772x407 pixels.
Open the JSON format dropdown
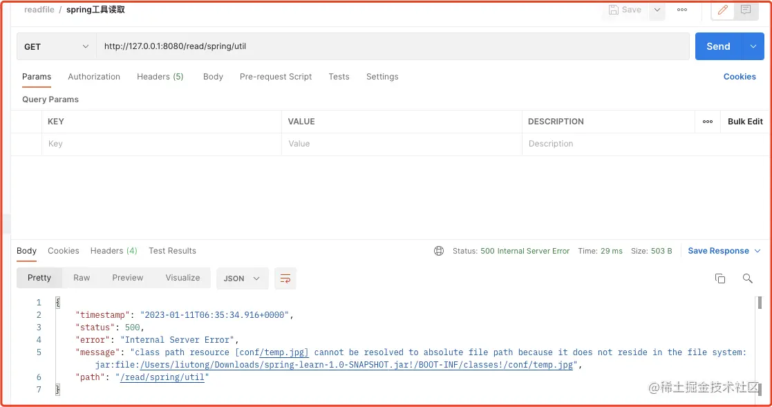[242, 278]
